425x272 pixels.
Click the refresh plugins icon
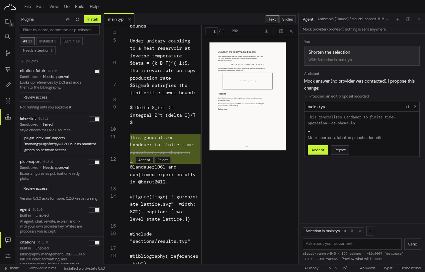pyautogui.click(x=77, y=19)
